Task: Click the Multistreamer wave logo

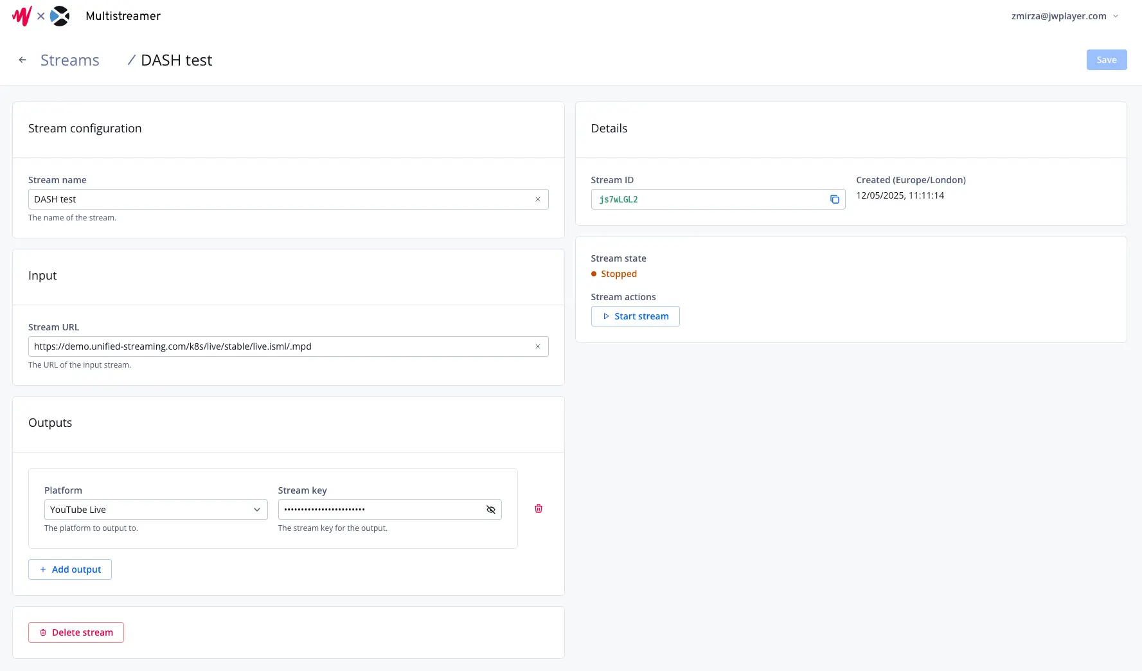Action: (21, 15)
